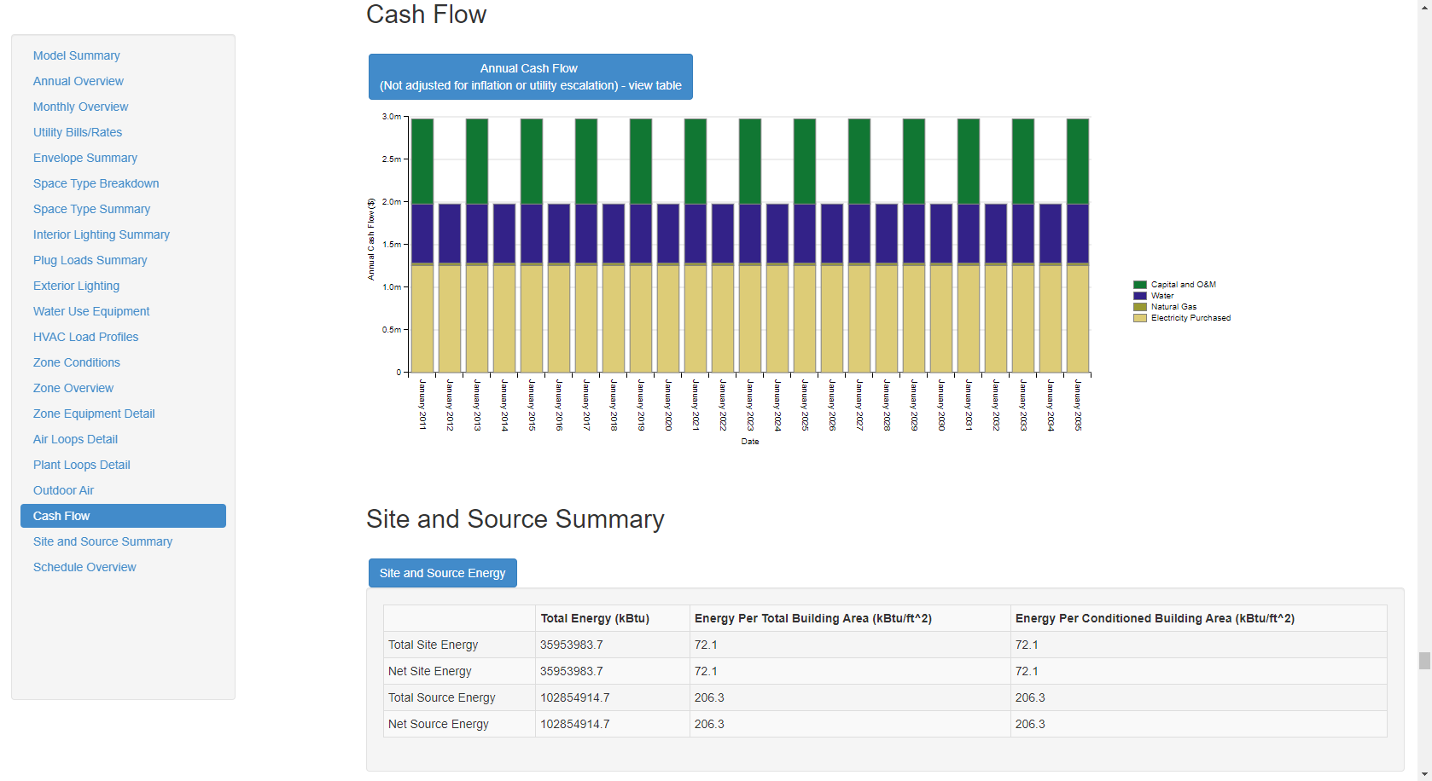Screen dimensions: 1432x781
Task: Open the Space Type Breakdown page
Action: 96,182
